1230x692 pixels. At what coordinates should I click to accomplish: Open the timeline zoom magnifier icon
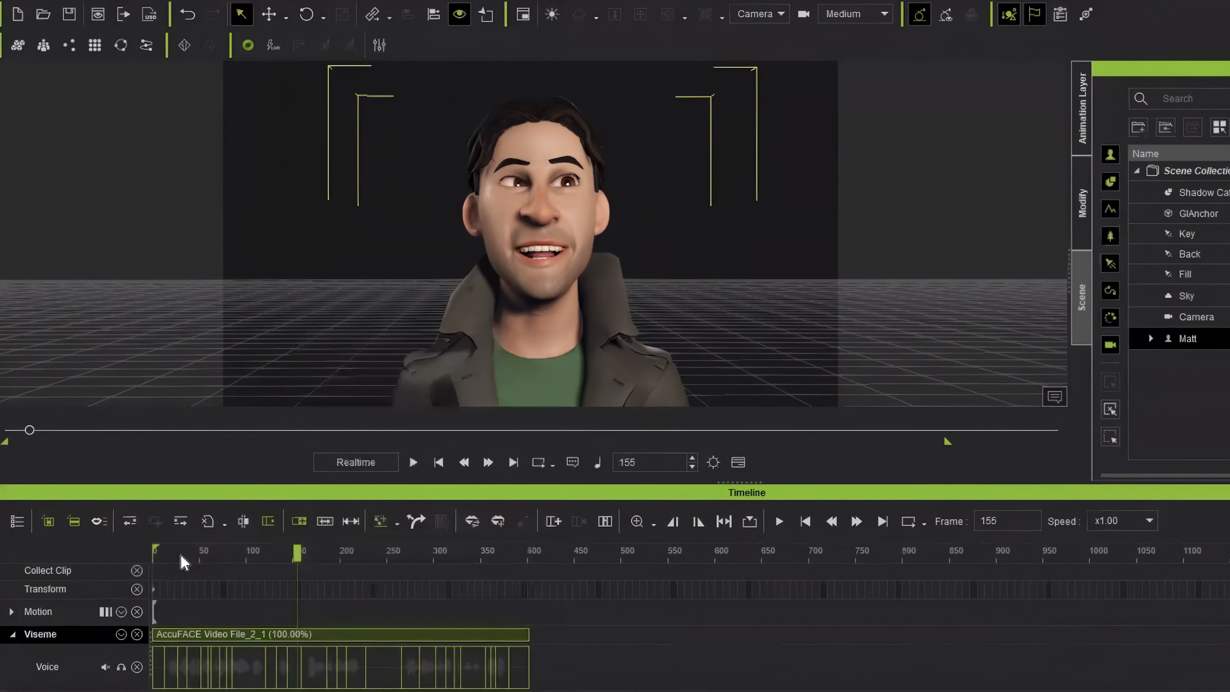(636, 521)
